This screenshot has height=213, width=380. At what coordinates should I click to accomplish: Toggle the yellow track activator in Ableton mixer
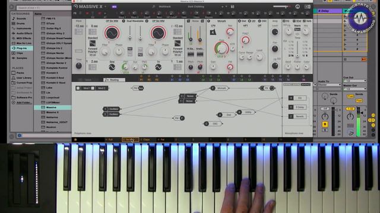(325, 124)
